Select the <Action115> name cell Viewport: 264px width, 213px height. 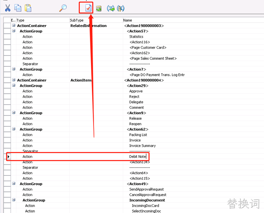(x=140, y=178)
